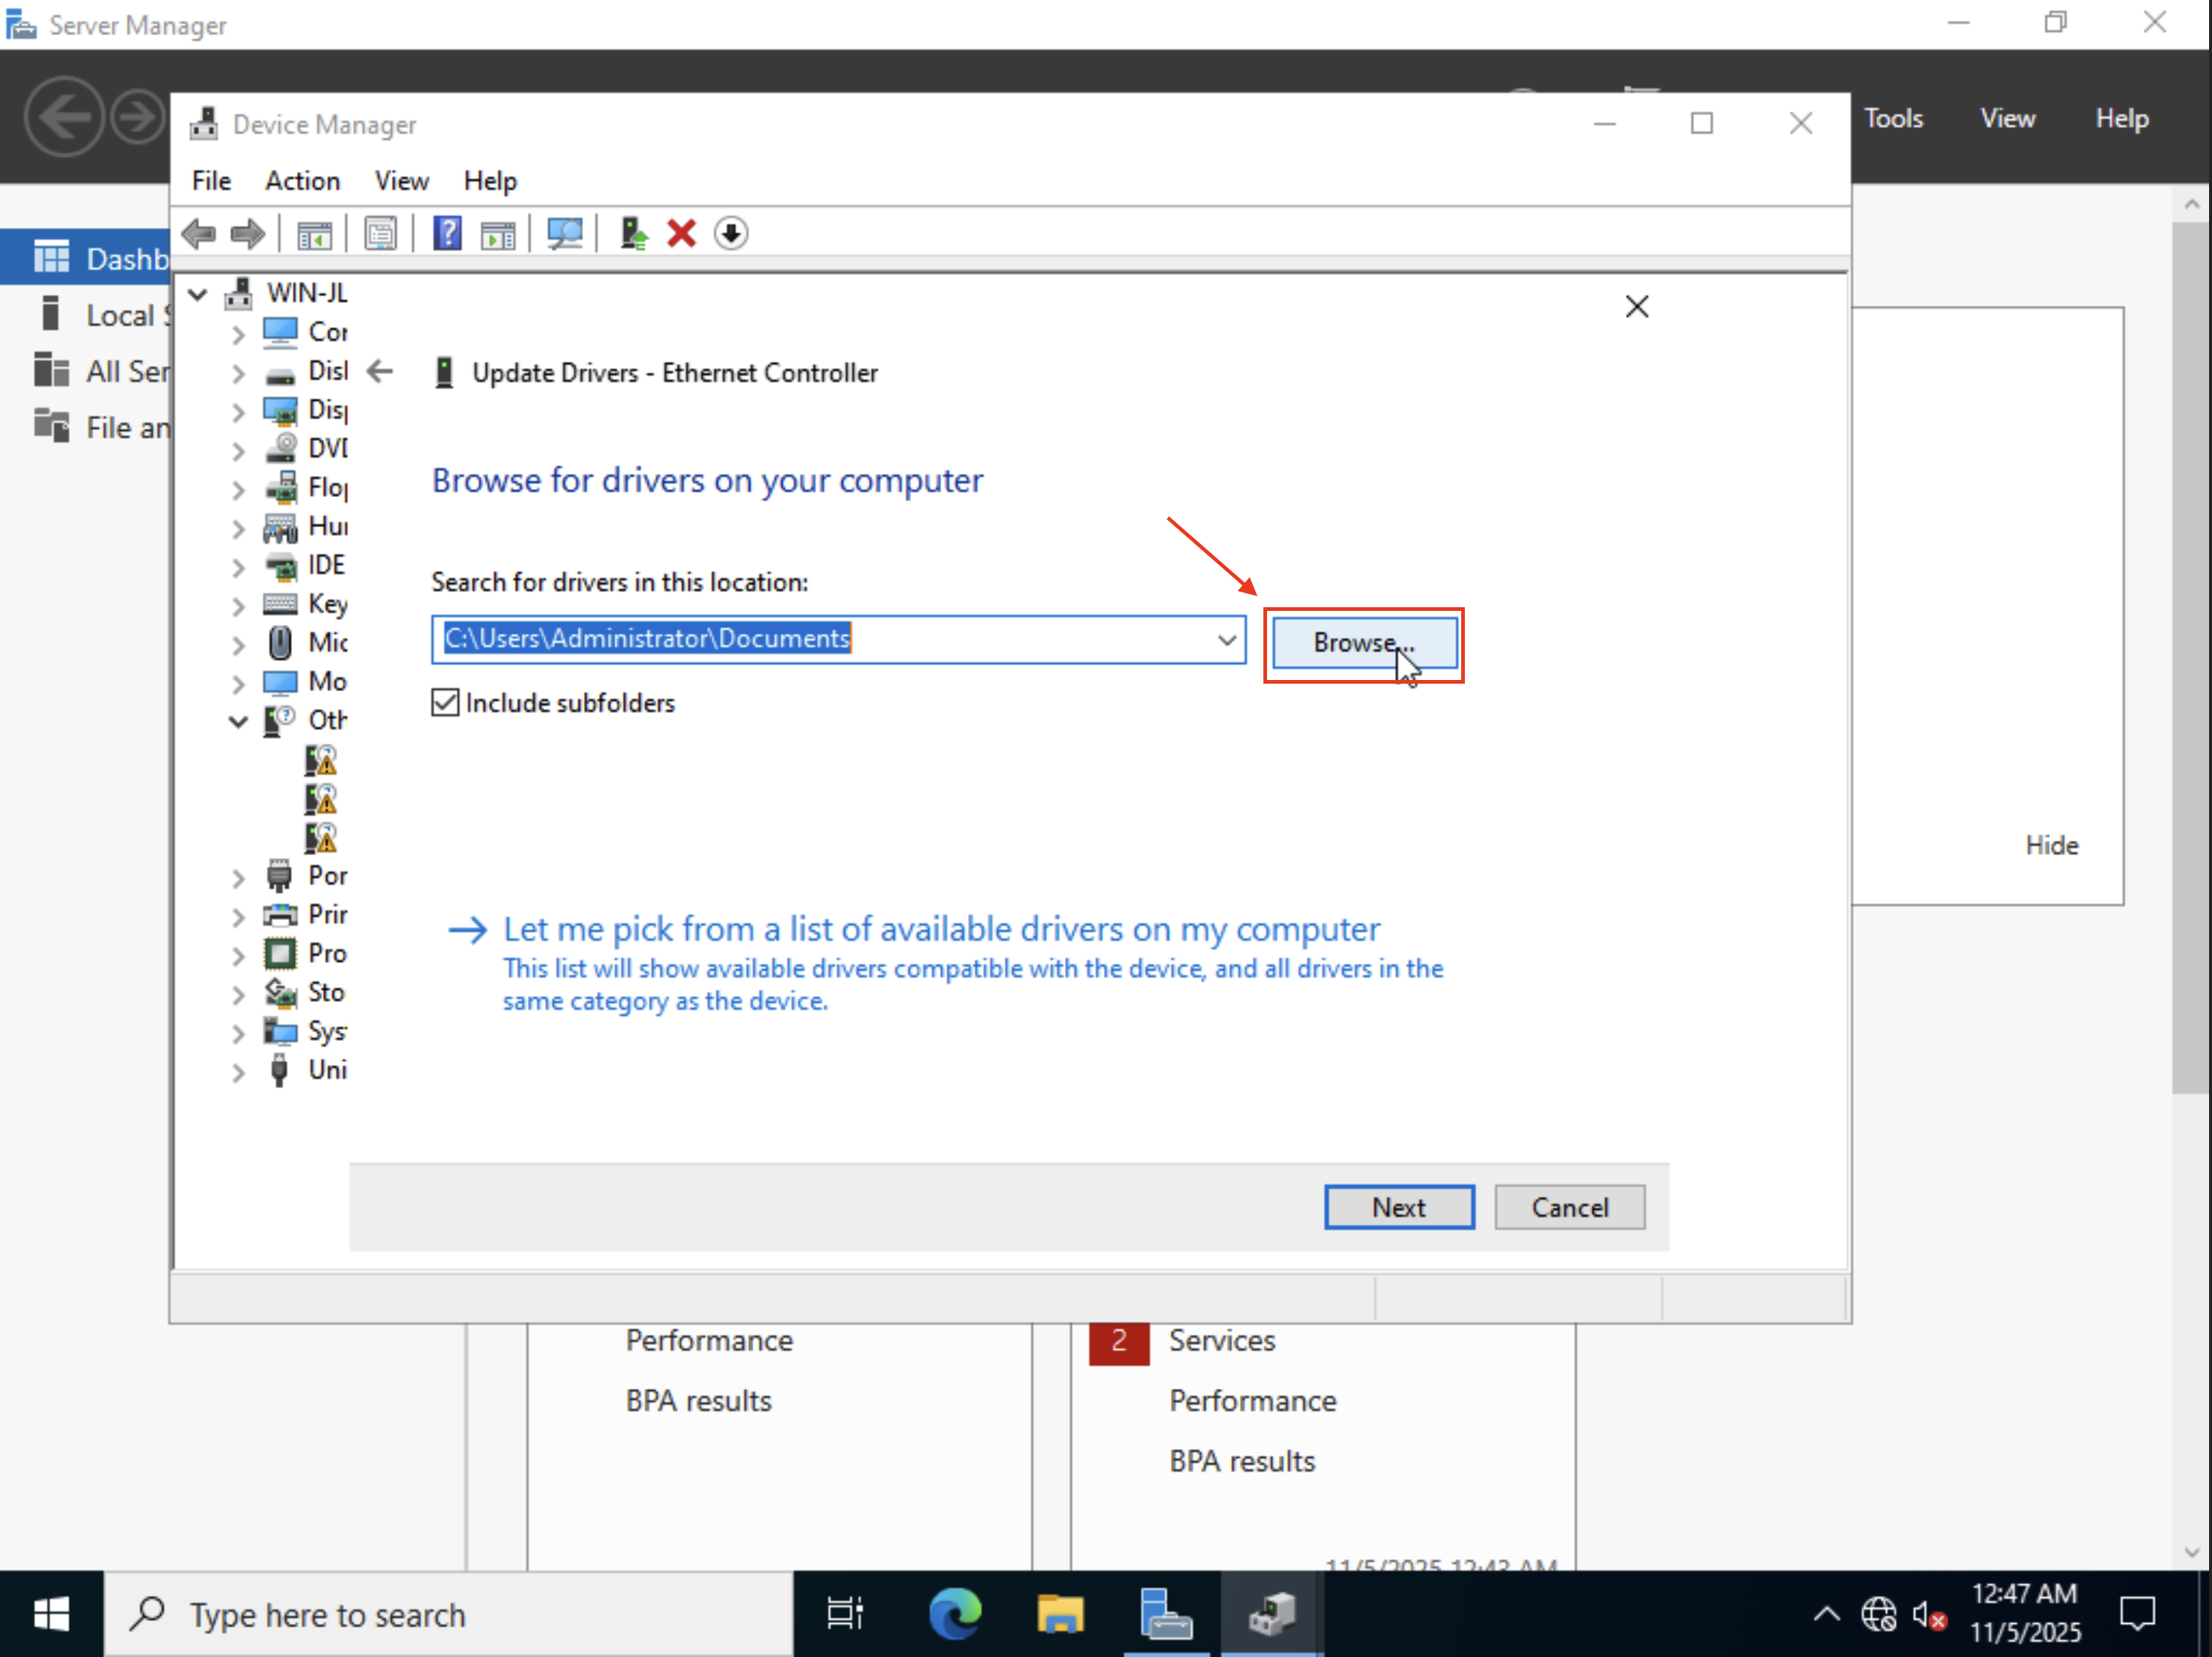This screenshot has height=1657, width=2212.
Task: Click Scan for hardware changes icon
Action: pyautogui.click(x=564, y=234)
